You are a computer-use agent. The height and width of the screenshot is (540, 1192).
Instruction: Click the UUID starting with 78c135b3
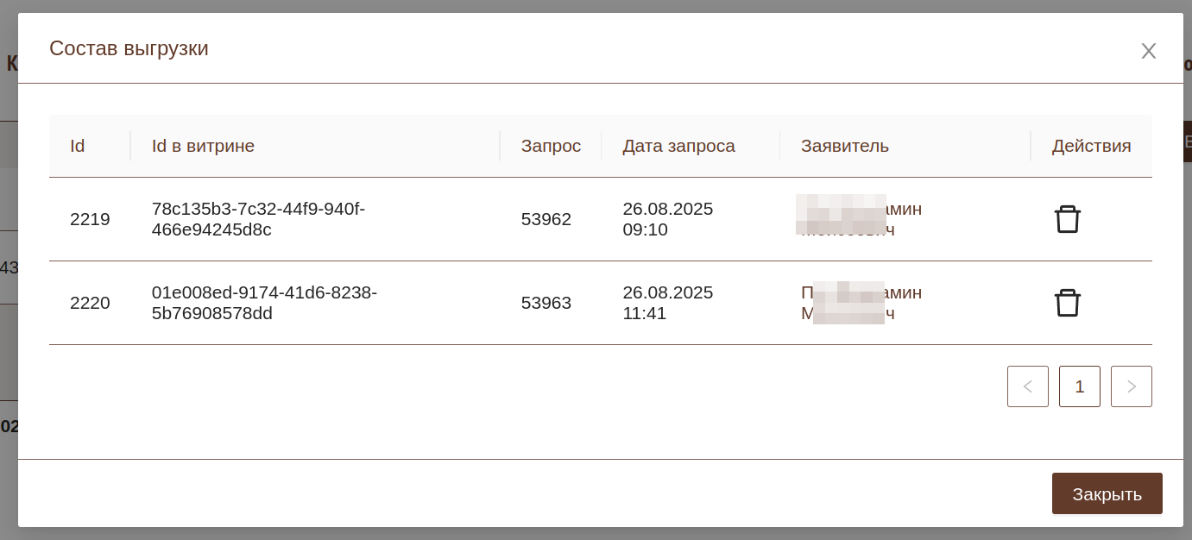258,219
